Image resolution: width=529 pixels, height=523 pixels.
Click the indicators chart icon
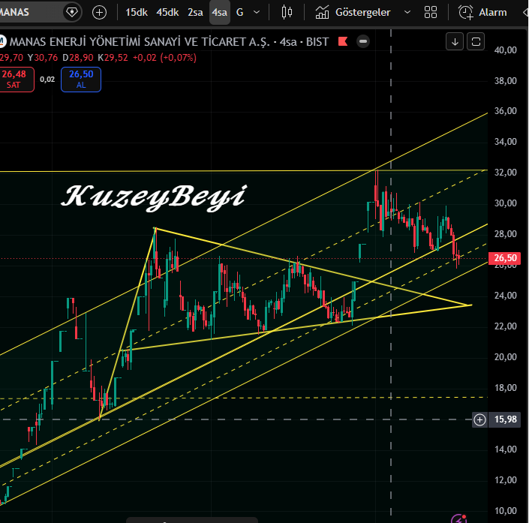tap(322, 13)
